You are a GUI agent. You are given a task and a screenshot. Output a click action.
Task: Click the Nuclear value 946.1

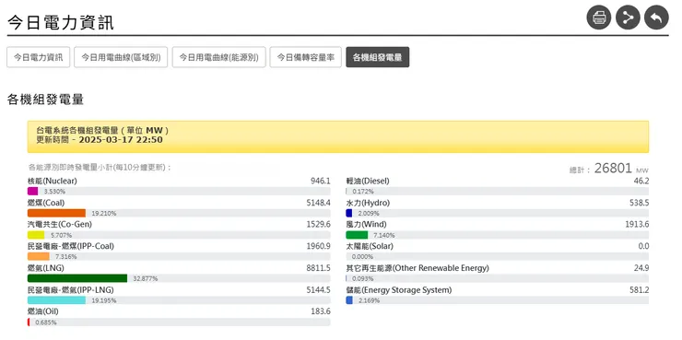(x=321, y=181)
